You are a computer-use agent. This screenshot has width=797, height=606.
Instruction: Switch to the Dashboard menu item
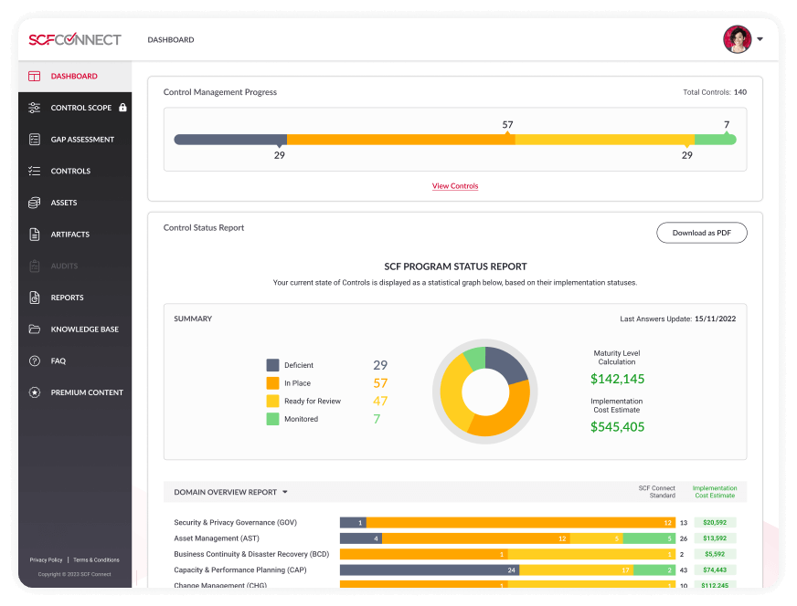(171, 39)
